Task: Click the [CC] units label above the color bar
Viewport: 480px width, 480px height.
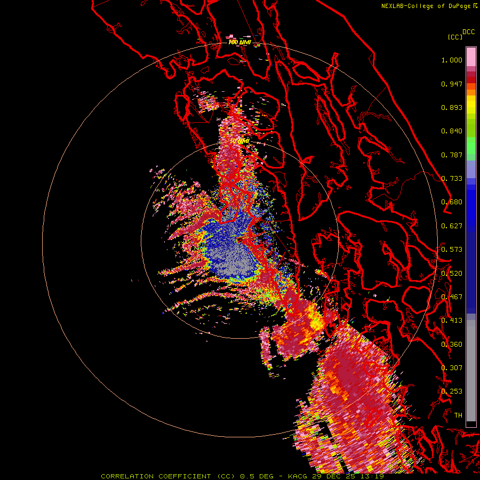Action: click(455, 37)
